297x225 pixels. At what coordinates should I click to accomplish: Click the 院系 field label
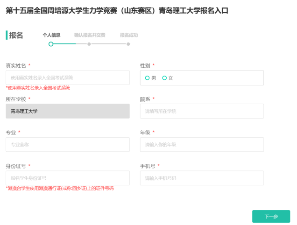tap(145, 99)
